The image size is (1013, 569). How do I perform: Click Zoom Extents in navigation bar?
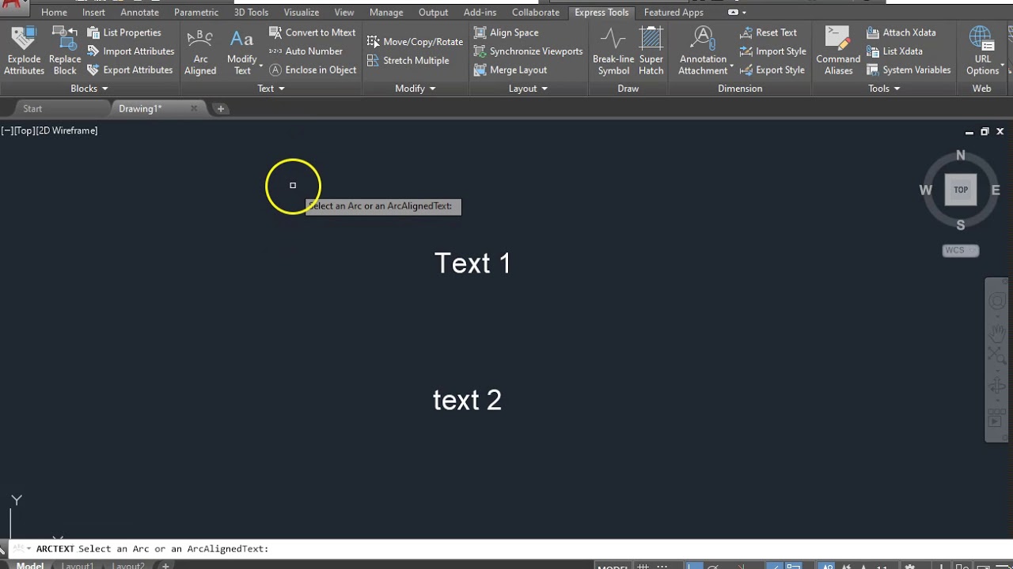tap(996, 357)
